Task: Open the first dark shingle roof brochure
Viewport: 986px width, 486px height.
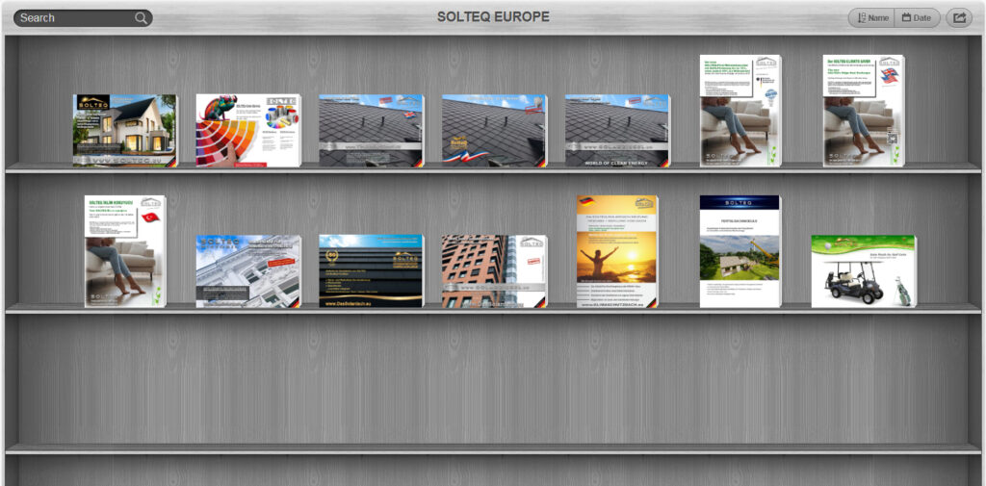Action: coord(372,131)
